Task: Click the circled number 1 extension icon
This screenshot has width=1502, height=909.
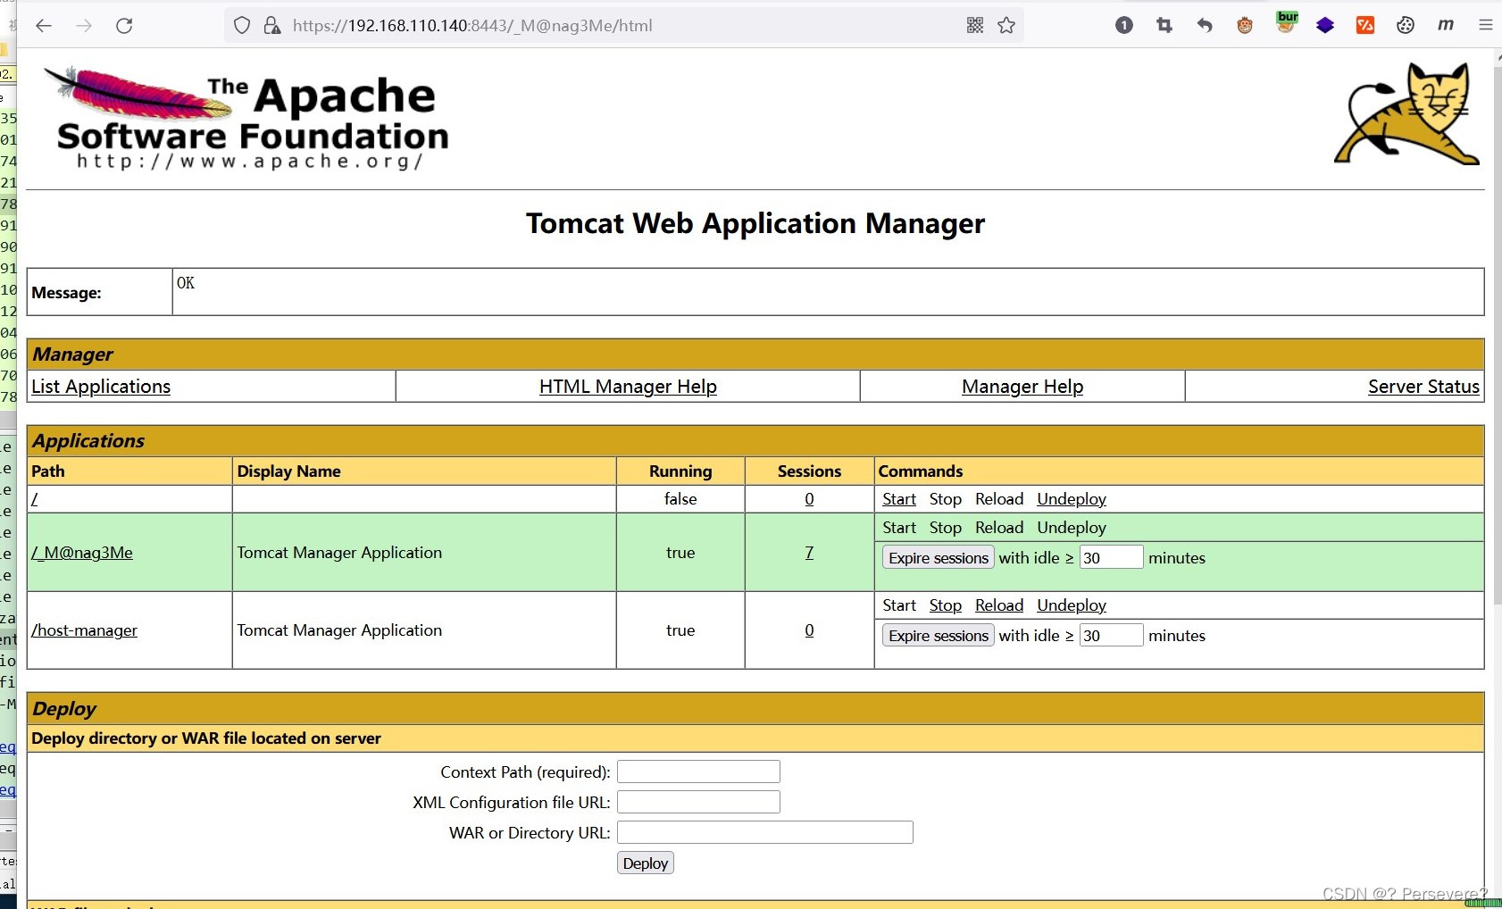Action: [x=1124, y=26]
